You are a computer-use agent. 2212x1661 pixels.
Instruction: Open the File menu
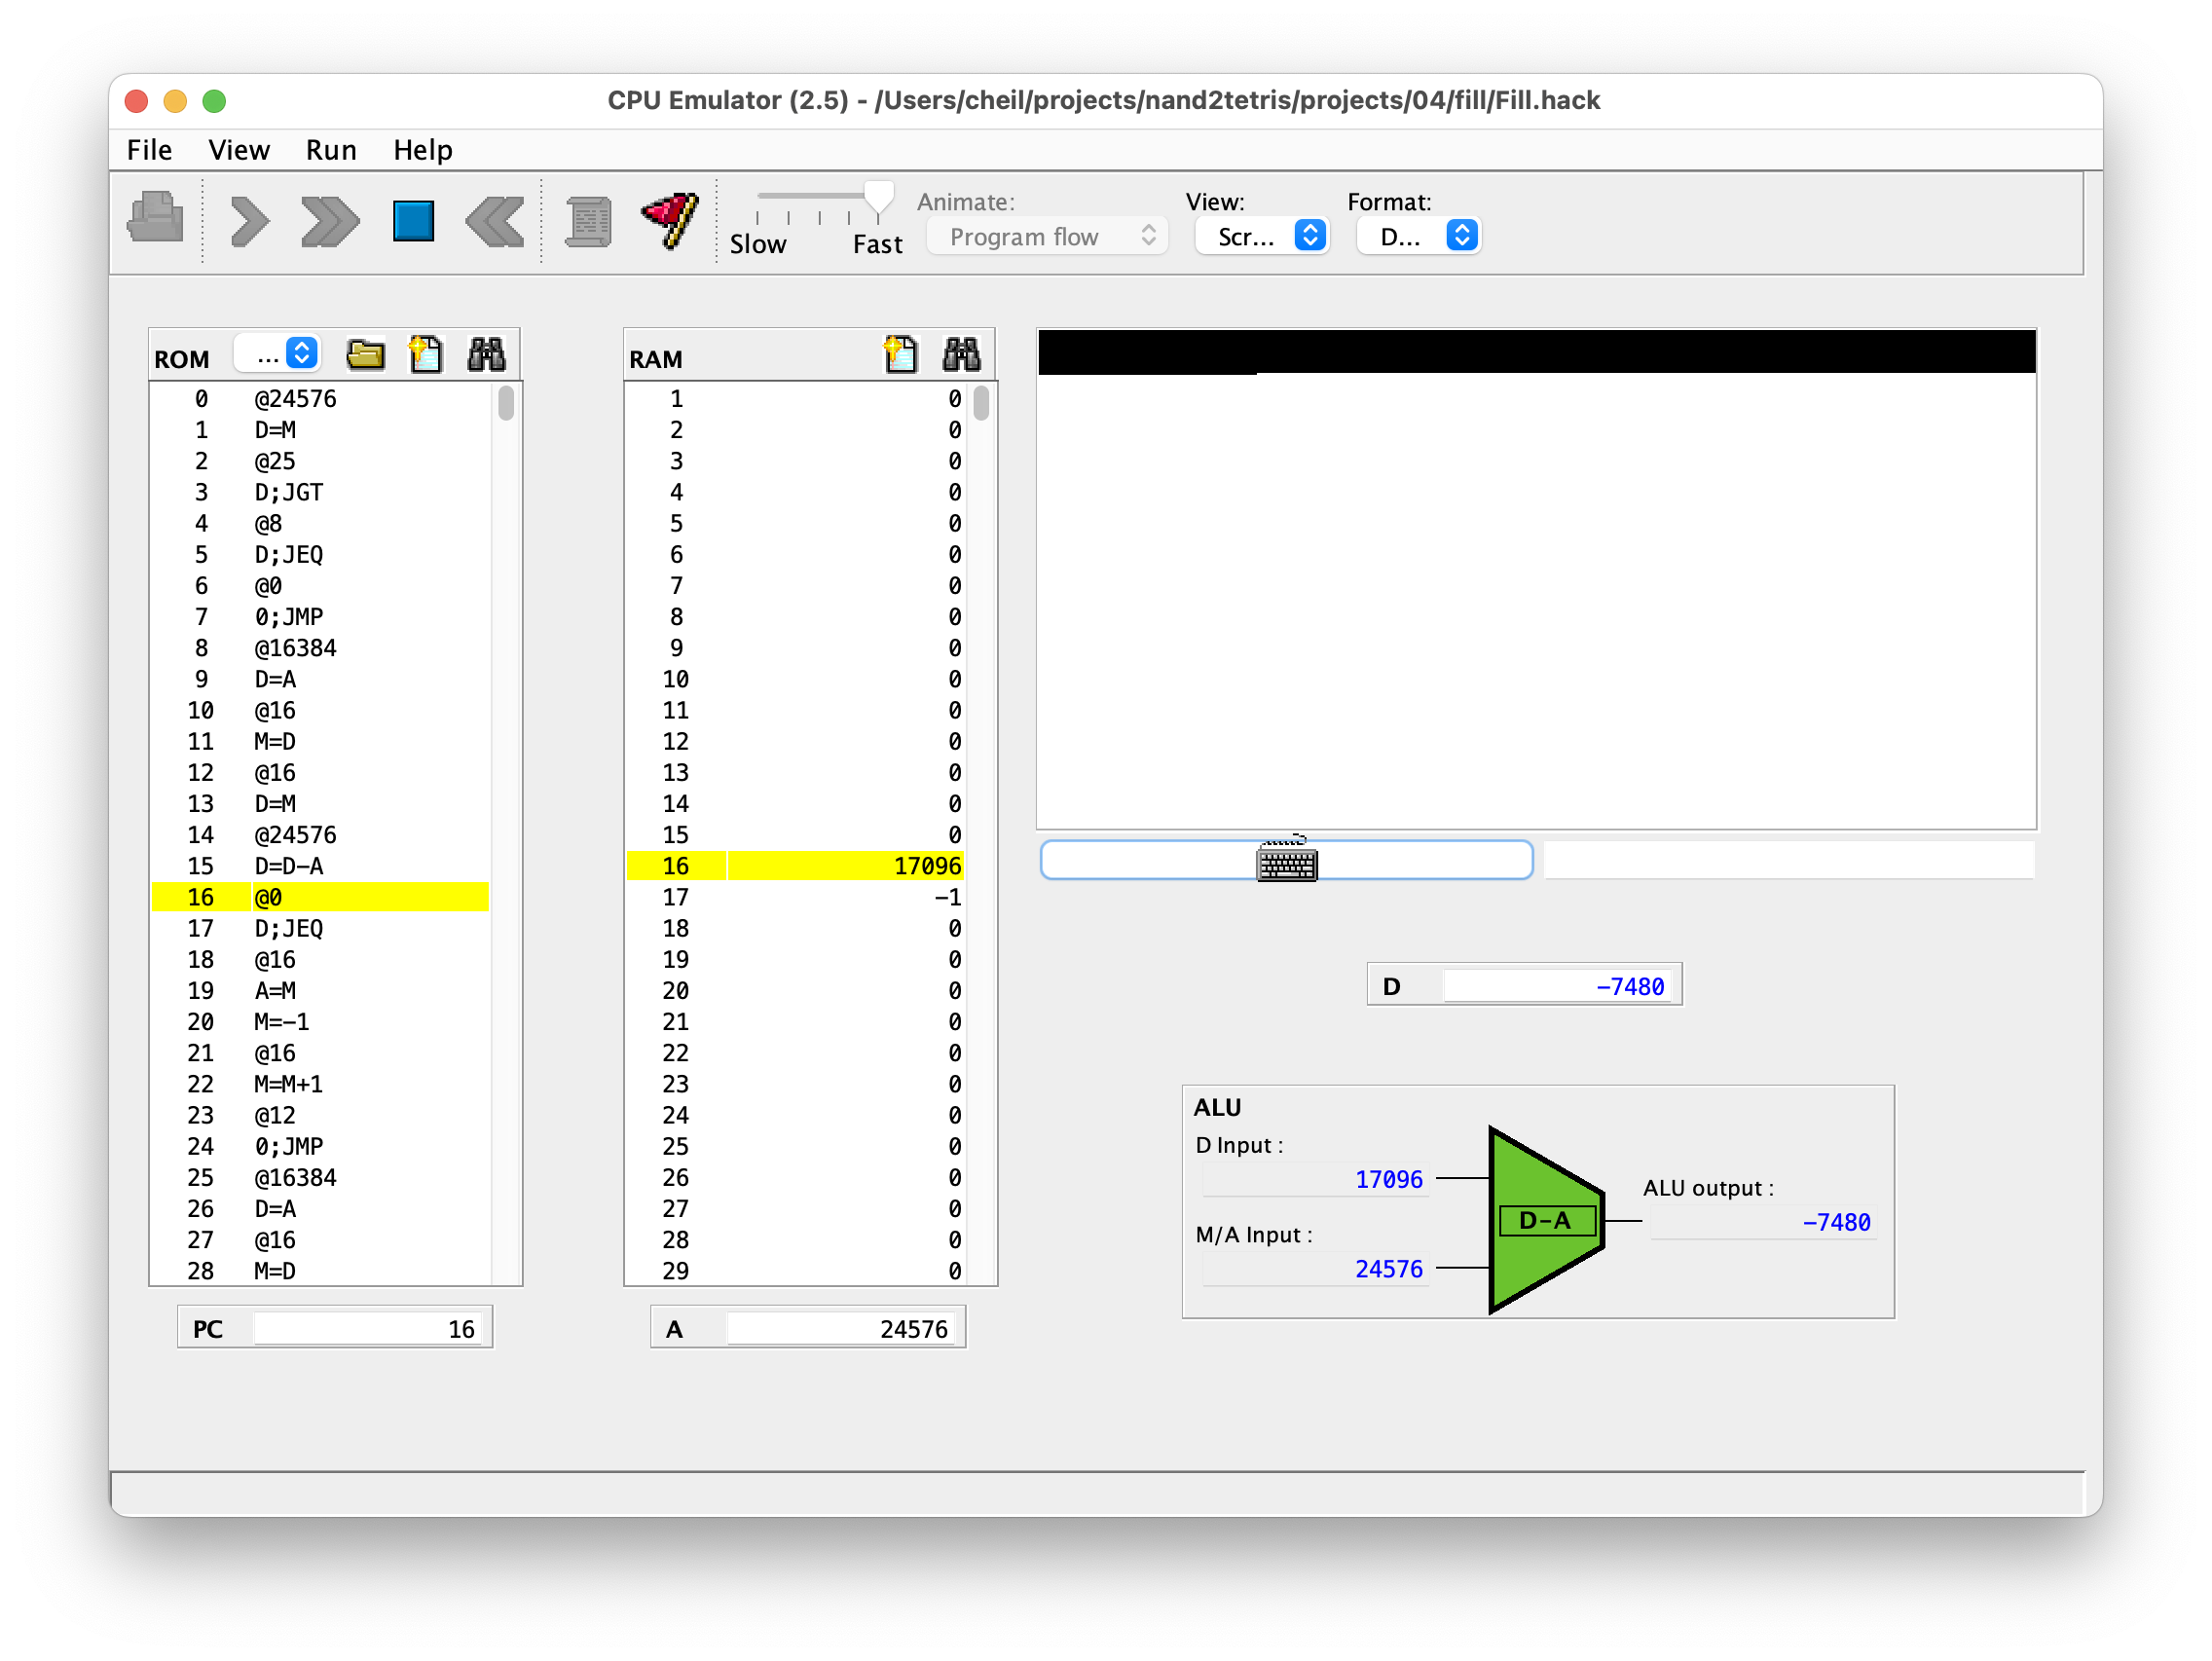click(149, 150)
